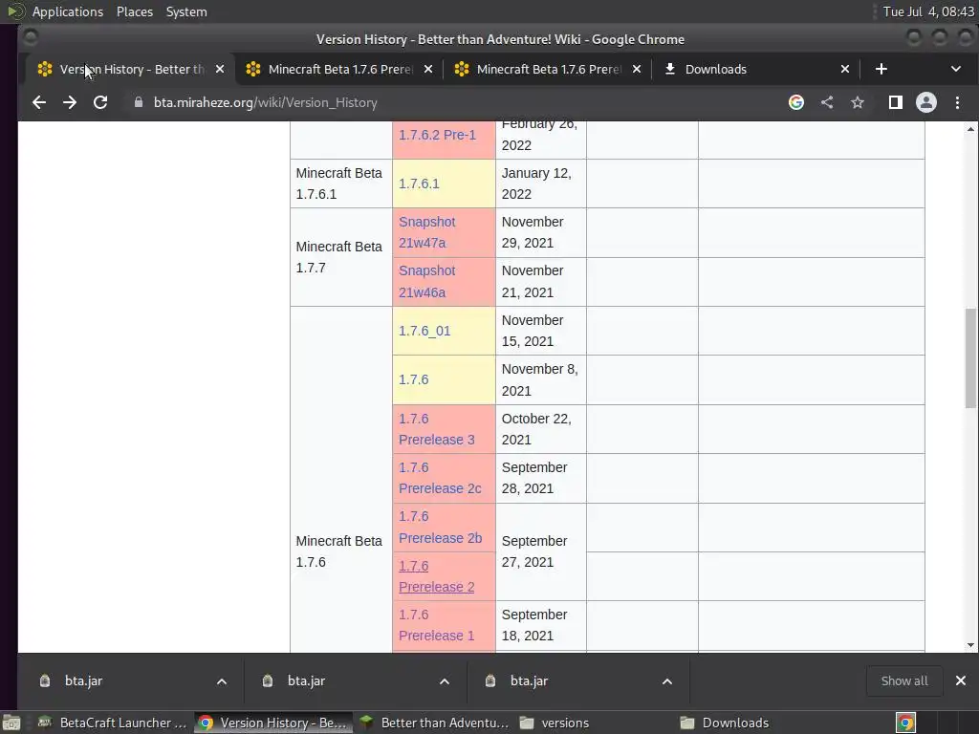Close the second Minecraft Beta 1.7.6 Prerelease tab

click(636, 69)
